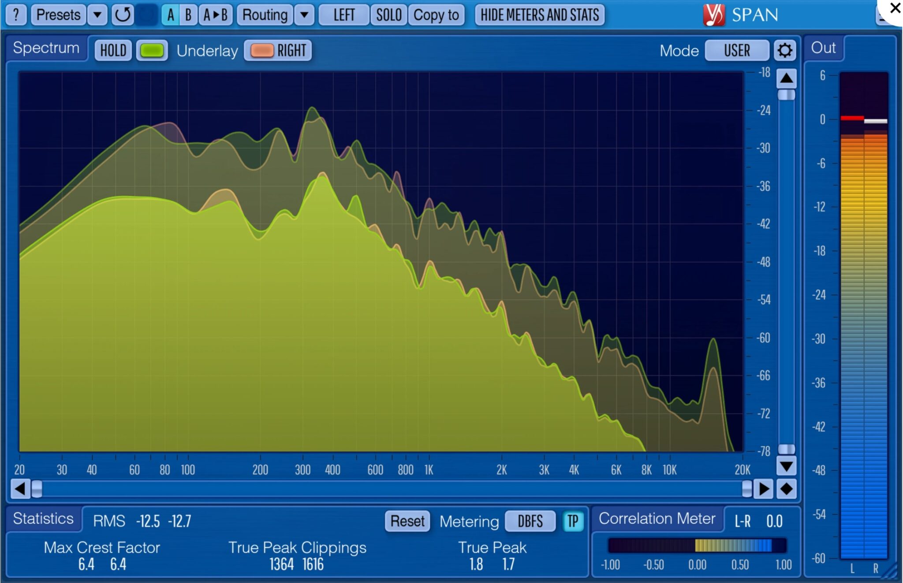This screenshot has height=583, width=903.
Task: Open the SPAN help panel
Action: 16,15
